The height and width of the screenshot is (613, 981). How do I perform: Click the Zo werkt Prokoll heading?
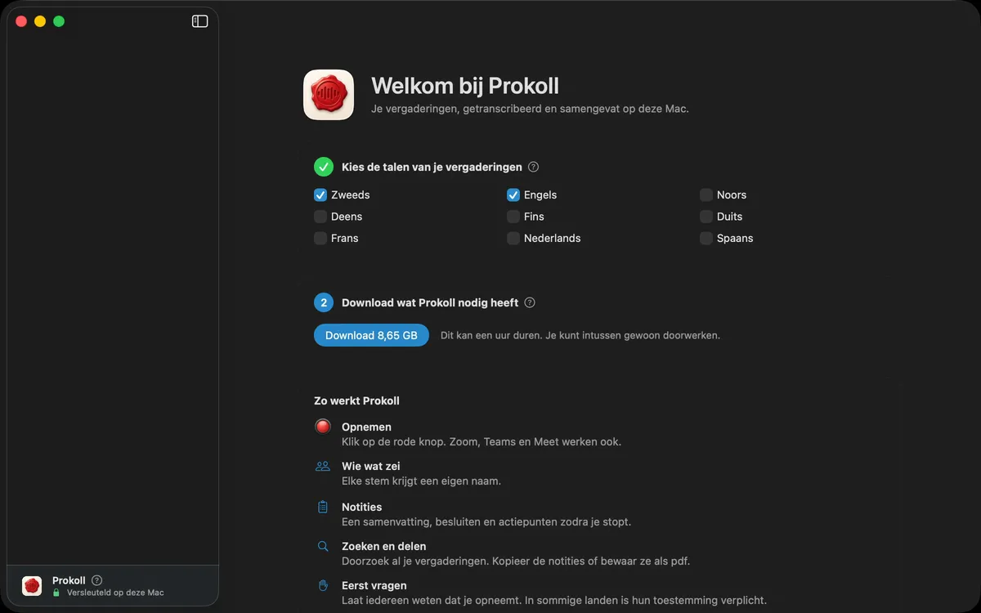point(356,400)
